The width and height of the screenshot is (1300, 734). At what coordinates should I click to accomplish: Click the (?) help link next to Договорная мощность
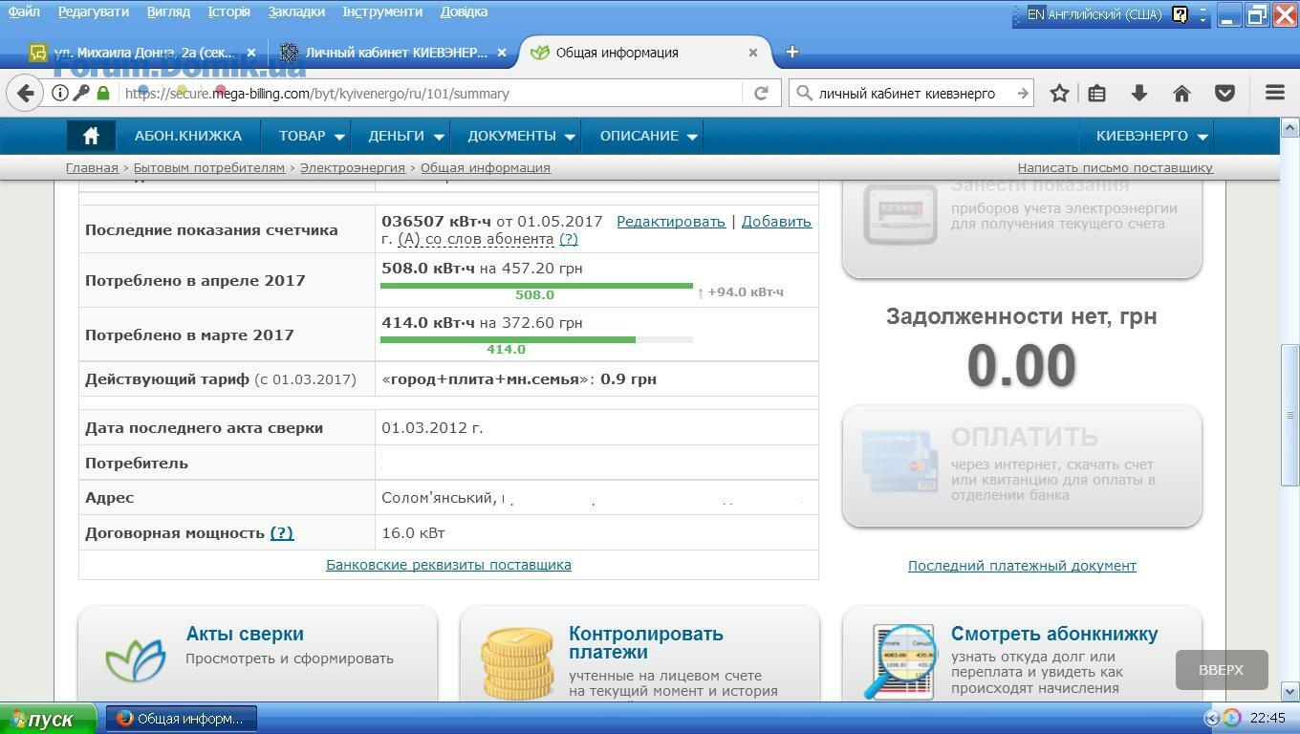coord(281,532)
